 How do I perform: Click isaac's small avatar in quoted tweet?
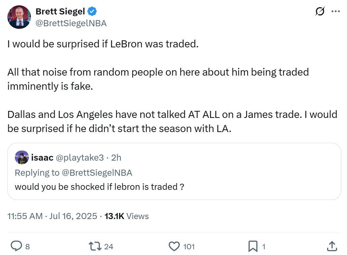coord(22,157)
